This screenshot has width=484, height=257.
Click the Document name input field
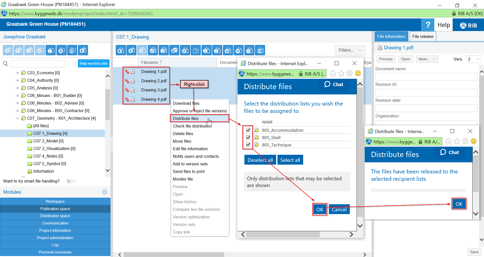(x=426, y=76)
